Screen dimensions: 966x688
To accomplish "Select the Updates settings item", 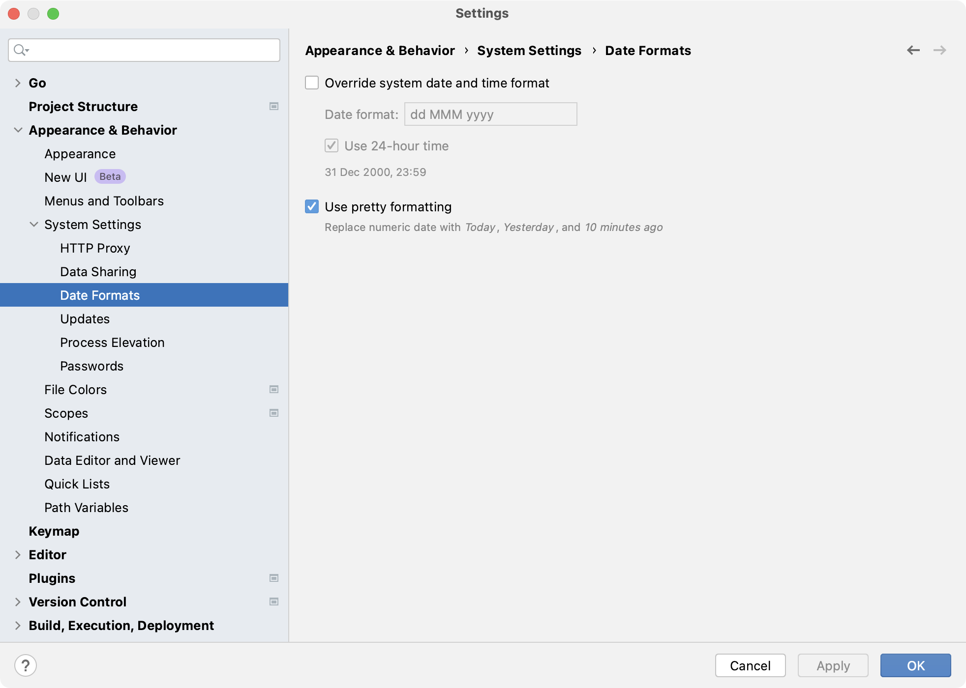I will (84, 318).
